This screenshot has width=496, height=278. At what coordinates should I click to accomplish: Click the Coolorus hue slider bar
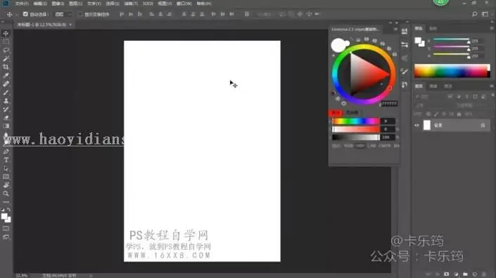pos(355,121)
